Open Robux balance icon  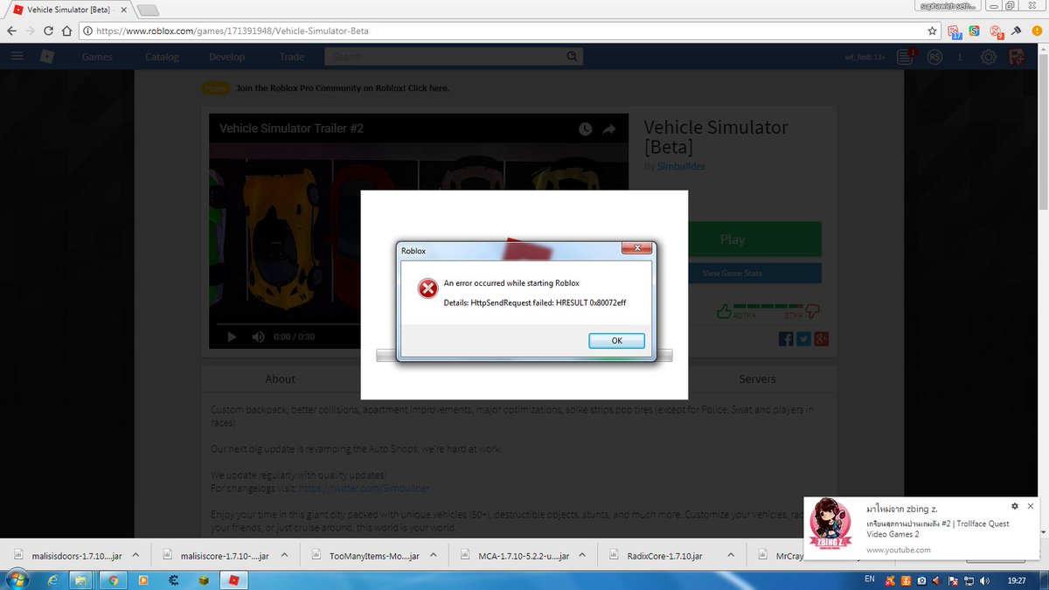click(935, 57)
